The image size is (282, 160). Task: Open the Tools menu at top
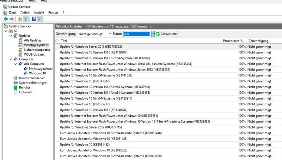point(32,1)
